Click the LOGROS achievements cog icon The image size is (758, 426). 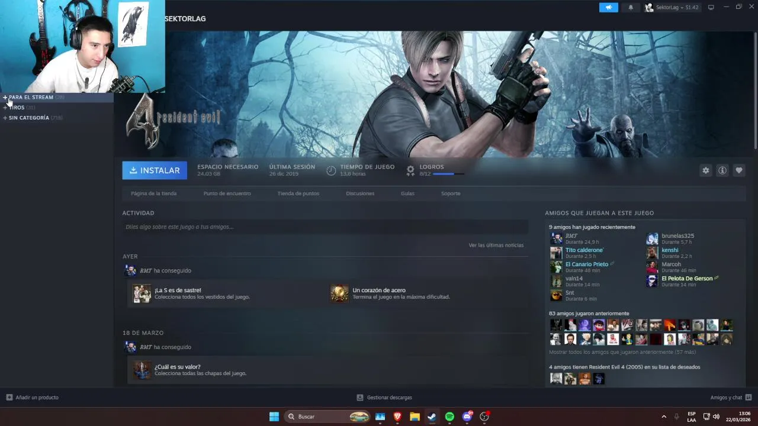point(410,170)
